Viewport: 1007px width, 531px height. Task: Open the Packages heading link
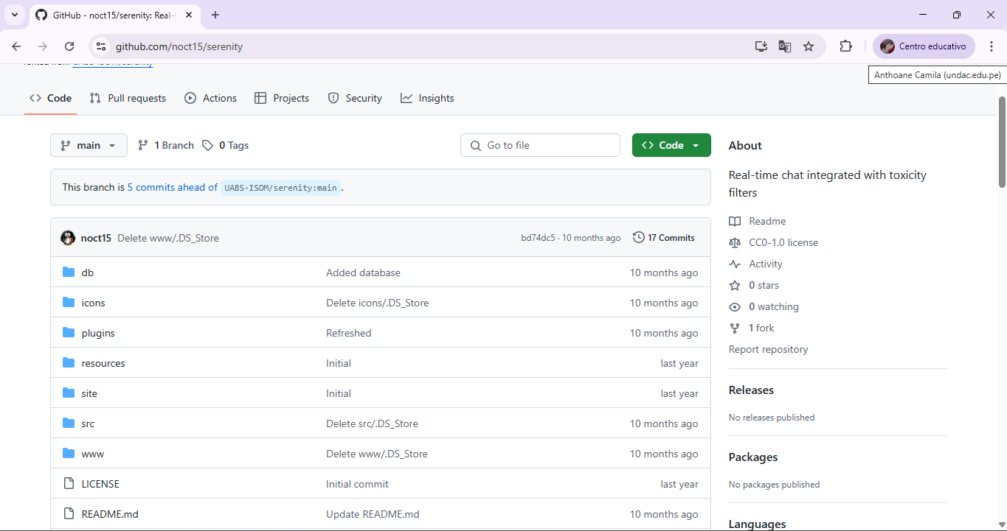tap(753, 457)
